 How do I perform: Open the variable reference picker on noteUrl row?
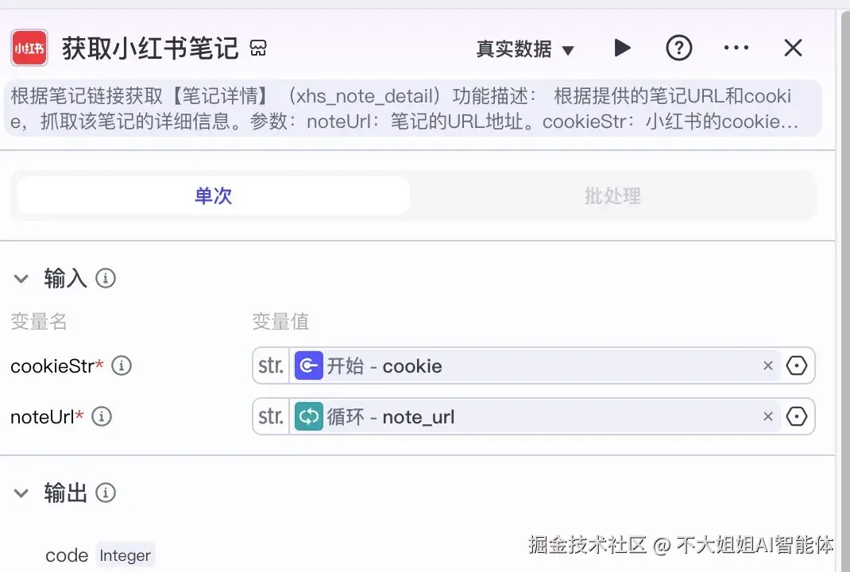click(x=797, y=416)
